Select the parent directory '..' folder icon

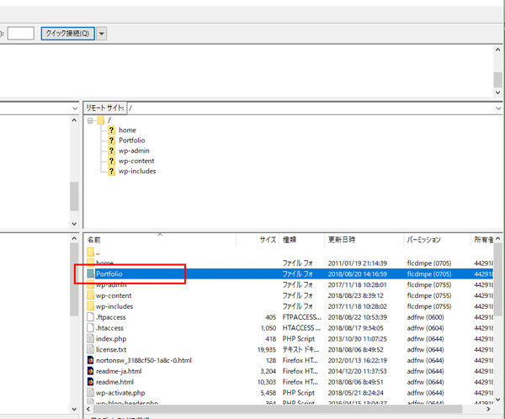(91, 252)
